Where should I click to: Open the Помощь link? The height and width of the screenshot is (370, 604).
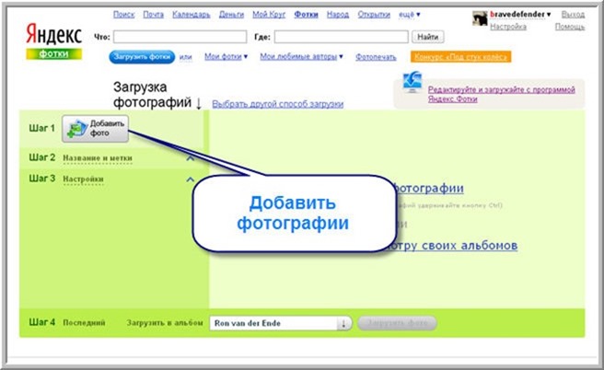point(570,27)
